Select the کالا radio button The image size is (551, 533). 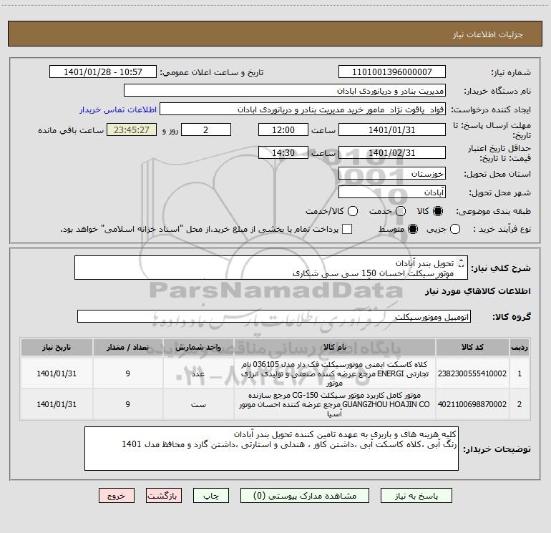coord(438,211)
